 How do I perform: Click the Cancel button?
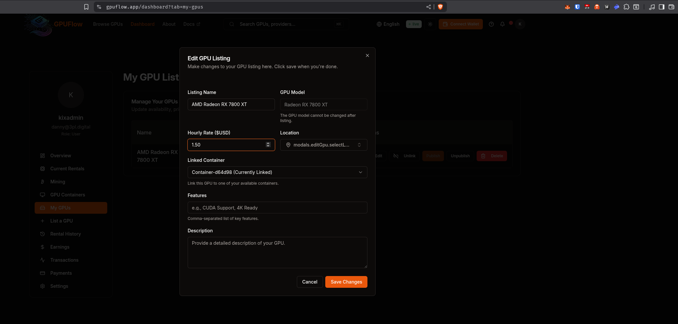click(x=310, y=282)
